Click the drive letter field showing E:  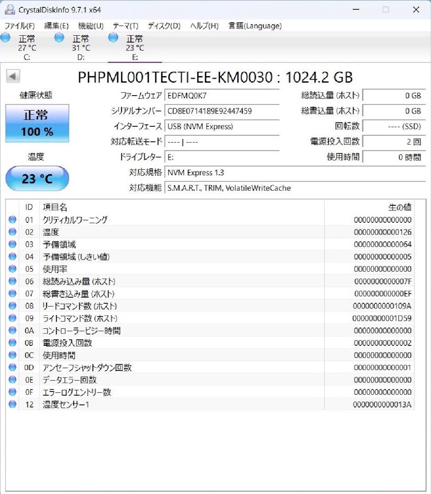click(x=222, y=157)
